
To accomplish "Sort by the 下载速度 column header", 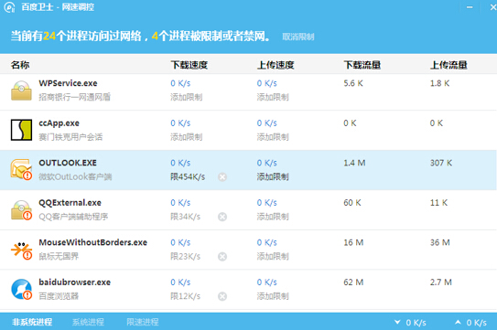I will [189, 65].
